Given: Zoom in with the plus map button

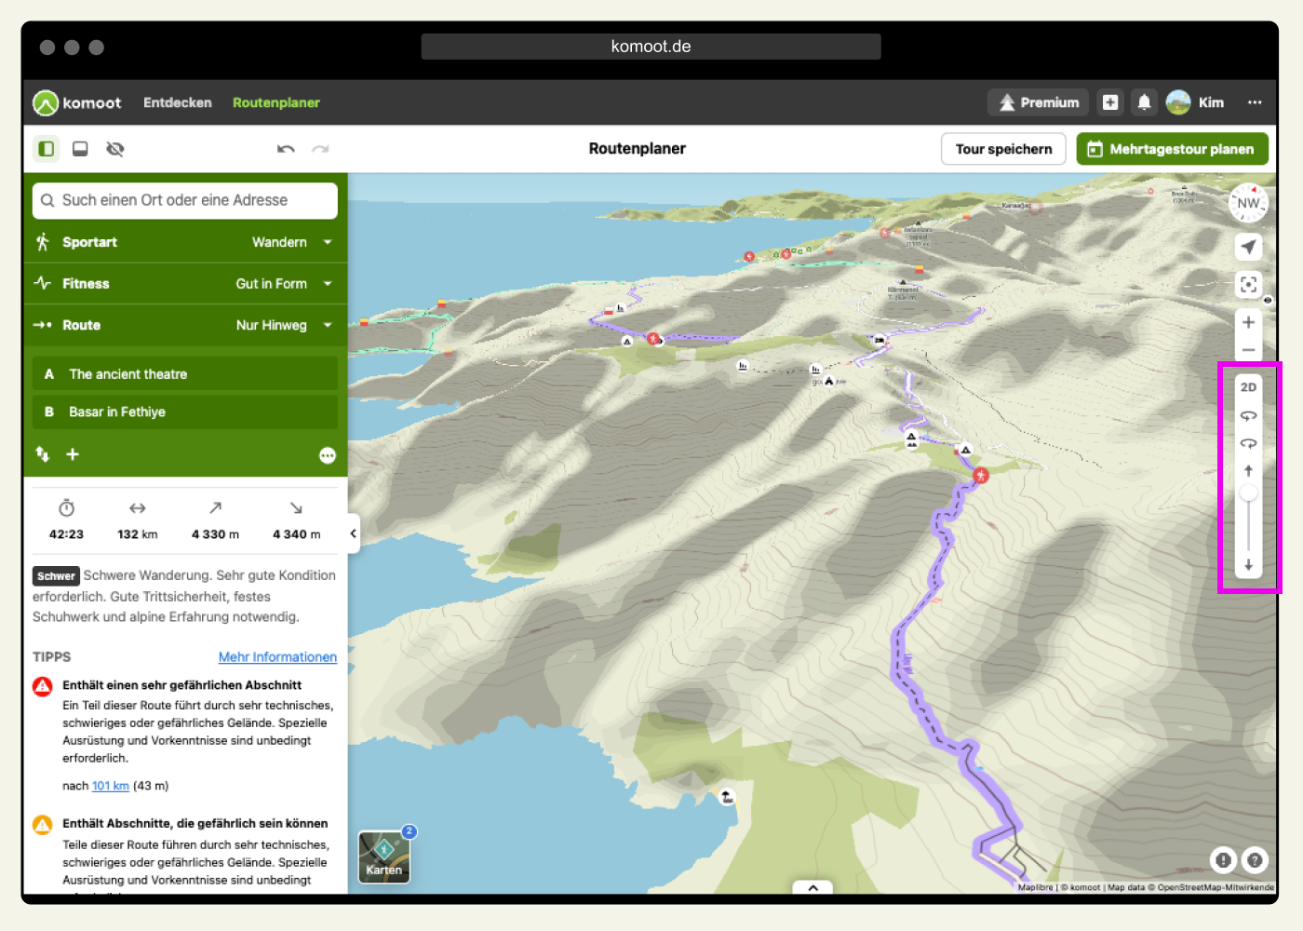Looking at the screenshot, I should point(1249,322).
